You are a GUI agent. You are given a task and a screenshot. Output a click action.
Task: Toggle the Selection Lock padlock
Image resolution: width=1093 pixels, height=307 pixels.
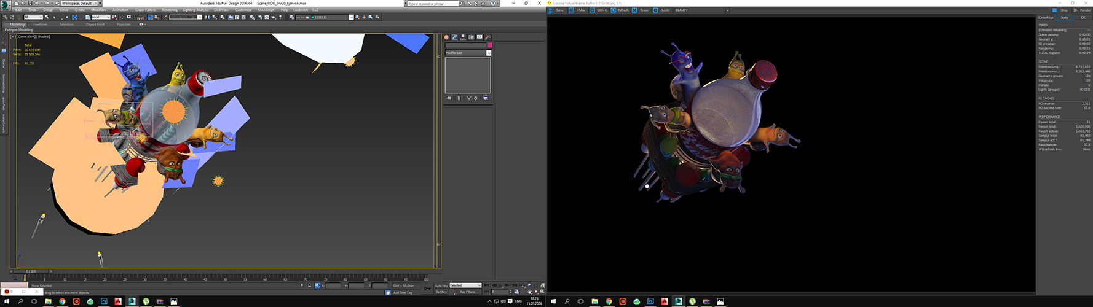pos(309,286)
